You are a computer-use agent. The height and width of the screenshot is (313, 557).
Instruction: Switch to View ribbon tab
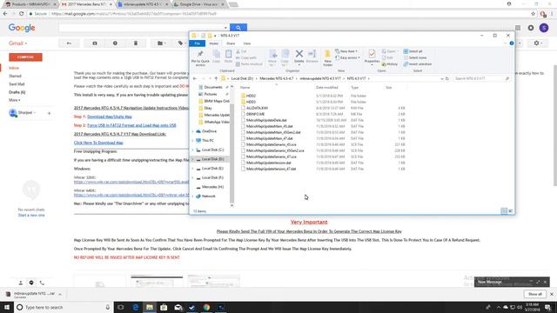click(x=247, y=43)
